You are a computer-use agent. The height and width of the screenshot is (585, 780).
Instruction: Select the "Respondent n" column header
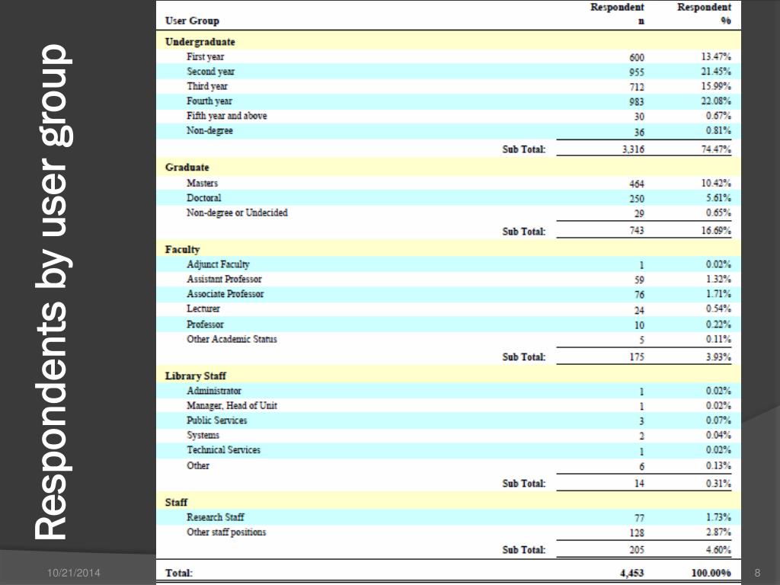point(617,14)
